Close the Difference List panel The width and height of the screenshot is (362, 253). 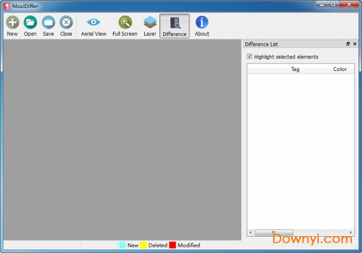pos(355,45)
